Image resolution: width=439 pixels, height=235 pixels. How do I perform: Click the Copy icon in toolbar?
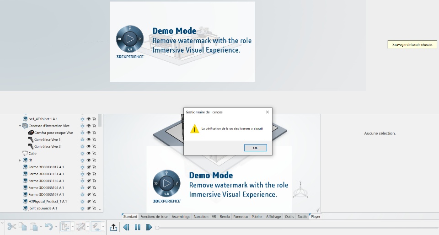coord(22,226)
